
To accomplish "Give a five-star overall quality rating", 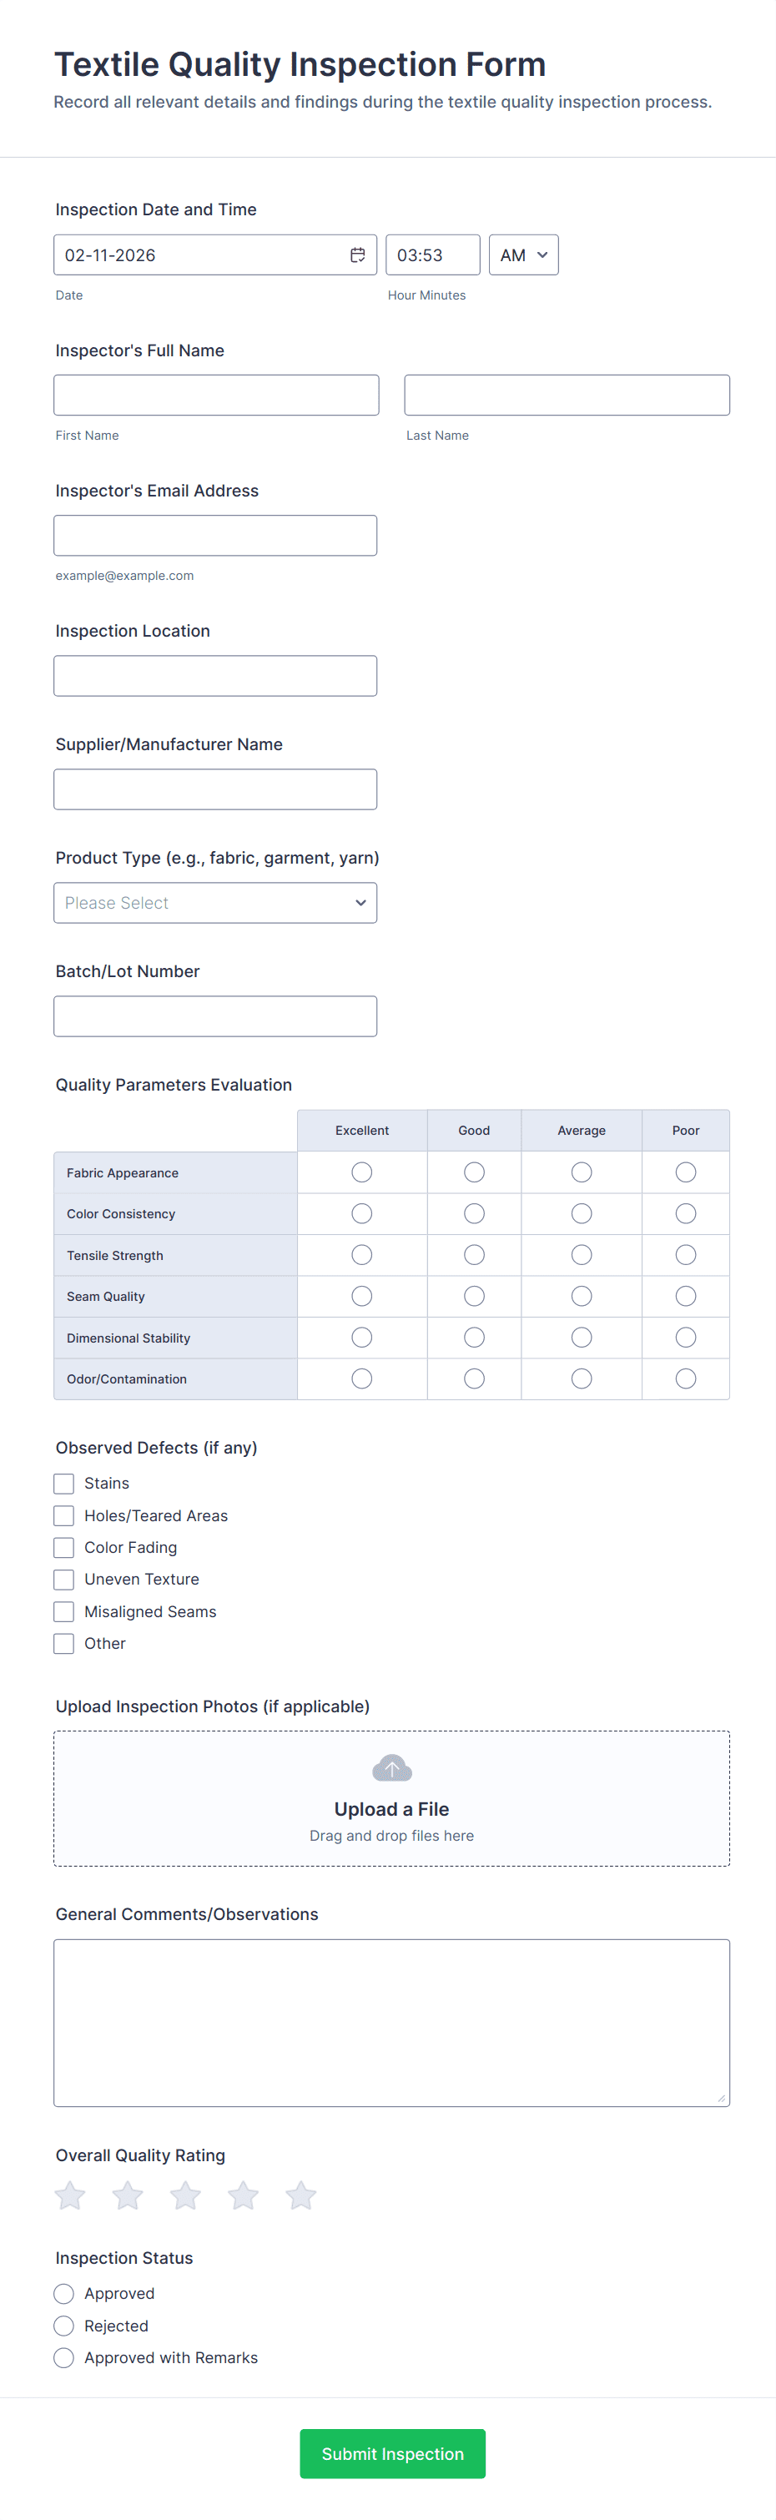I will [301, 2195].
